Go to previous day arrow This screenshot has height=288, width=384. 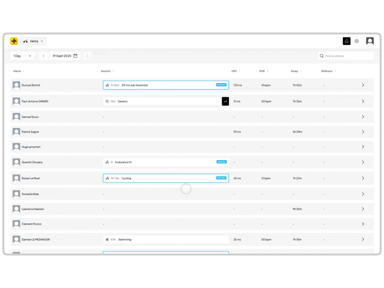pos(43,56)
